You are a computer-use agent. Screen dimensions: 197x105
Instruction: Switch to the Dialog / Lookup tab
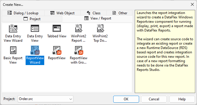tap(23, 13)
